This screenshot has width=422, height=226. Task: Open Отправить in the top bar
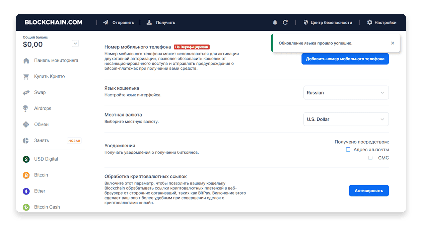pos(123,22)
